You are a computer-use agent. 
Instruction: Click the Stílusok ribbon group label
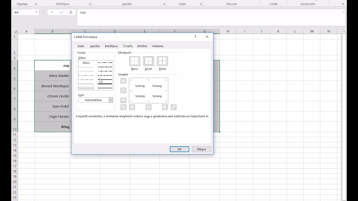(x=231, y=4)
